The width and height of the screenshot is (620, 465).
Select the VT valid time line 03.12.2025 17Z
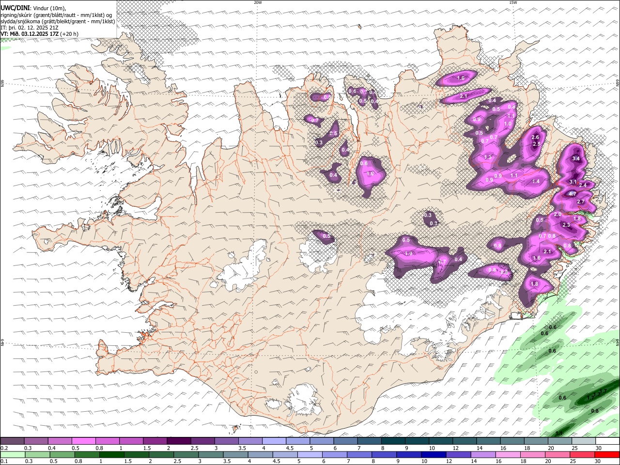click(x=39, y=34)
